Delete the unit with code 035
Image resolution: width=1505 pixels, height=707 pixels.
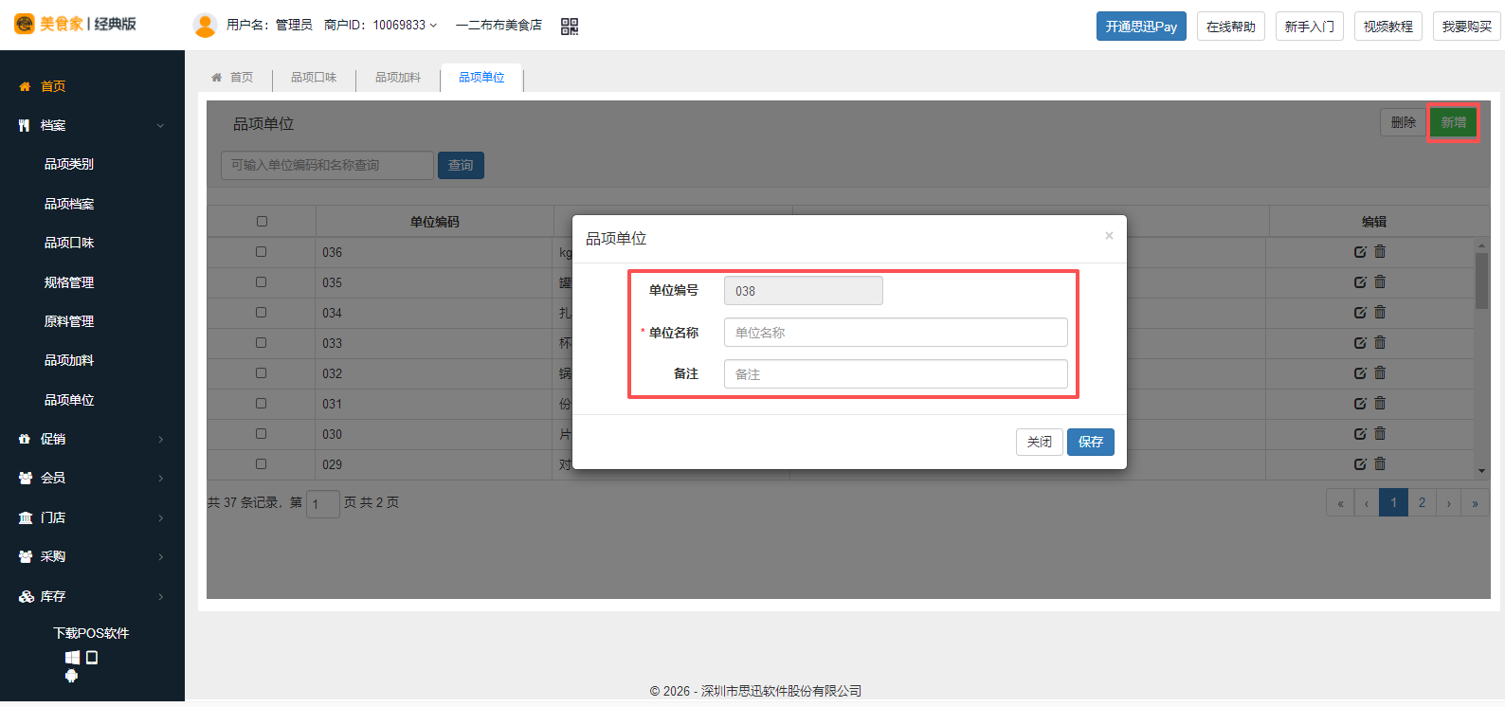click(x=1380, y=281)
